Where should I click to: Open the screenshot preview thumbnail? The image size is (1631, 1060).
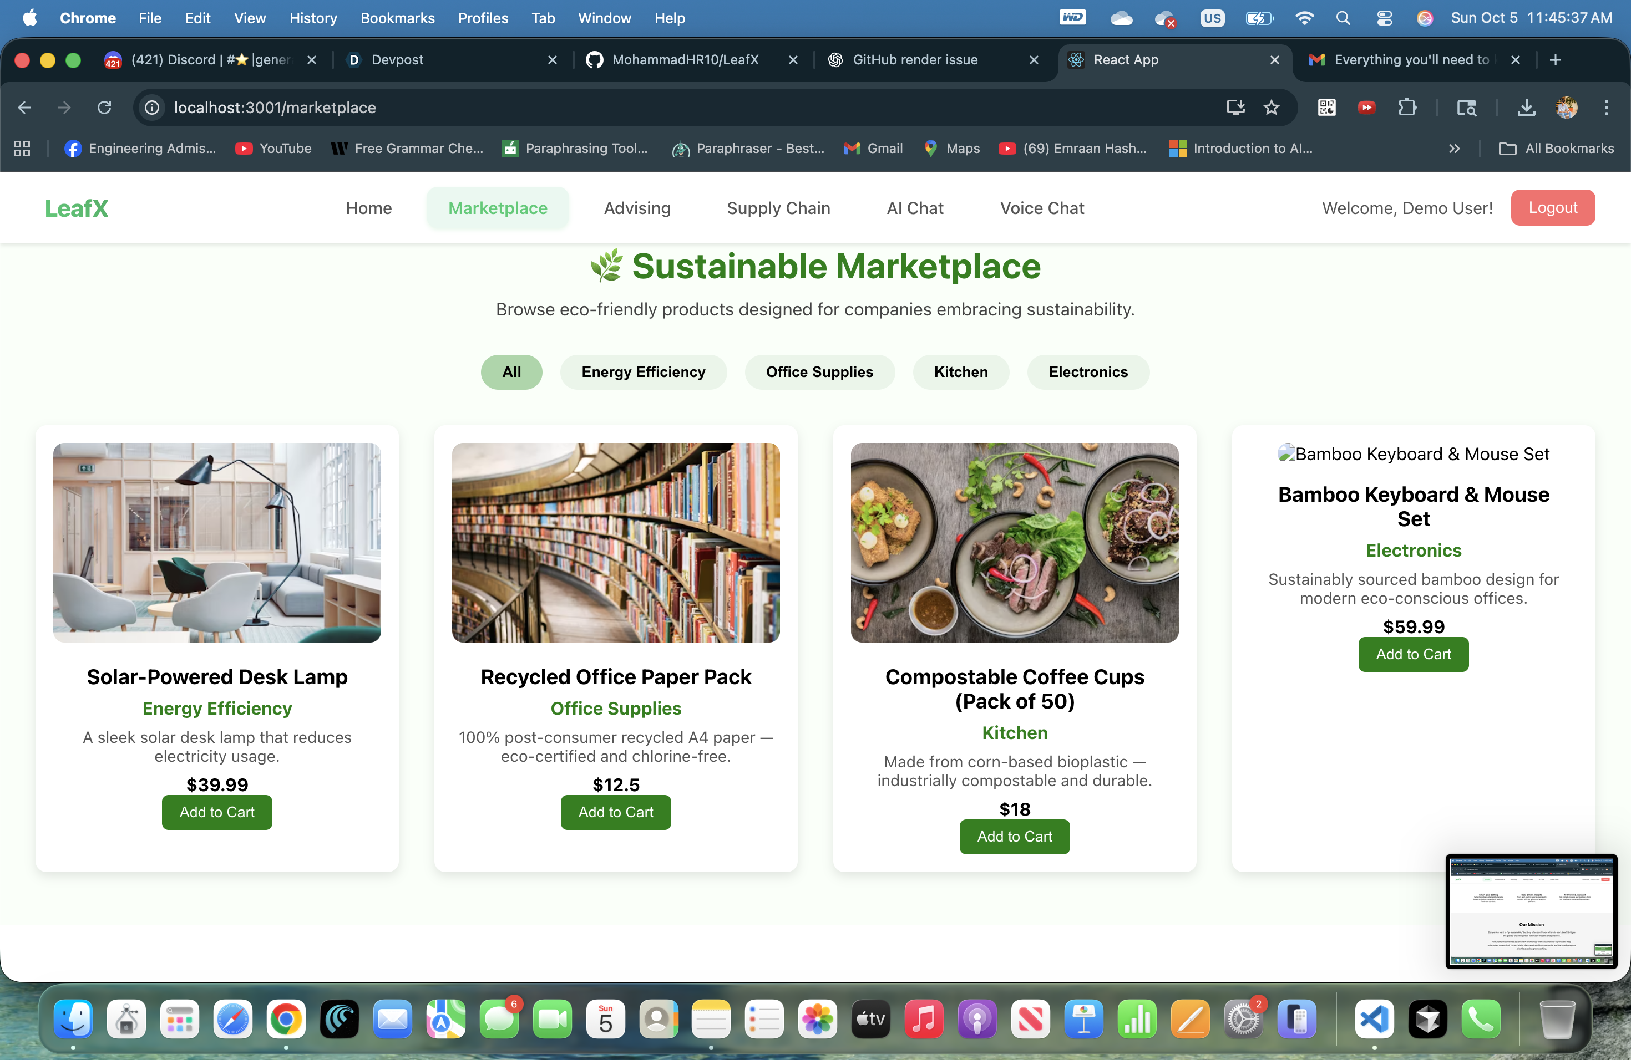[1531, 911]
